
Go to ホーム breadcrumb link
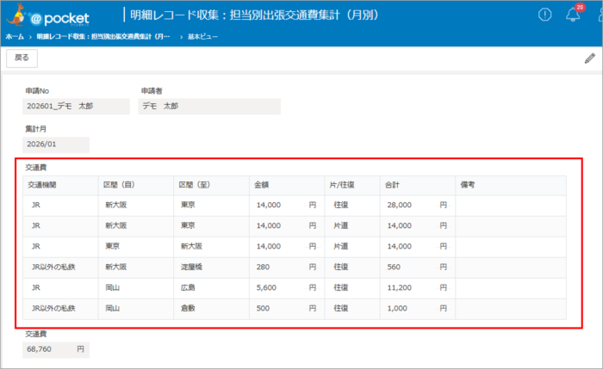(15, 36)
